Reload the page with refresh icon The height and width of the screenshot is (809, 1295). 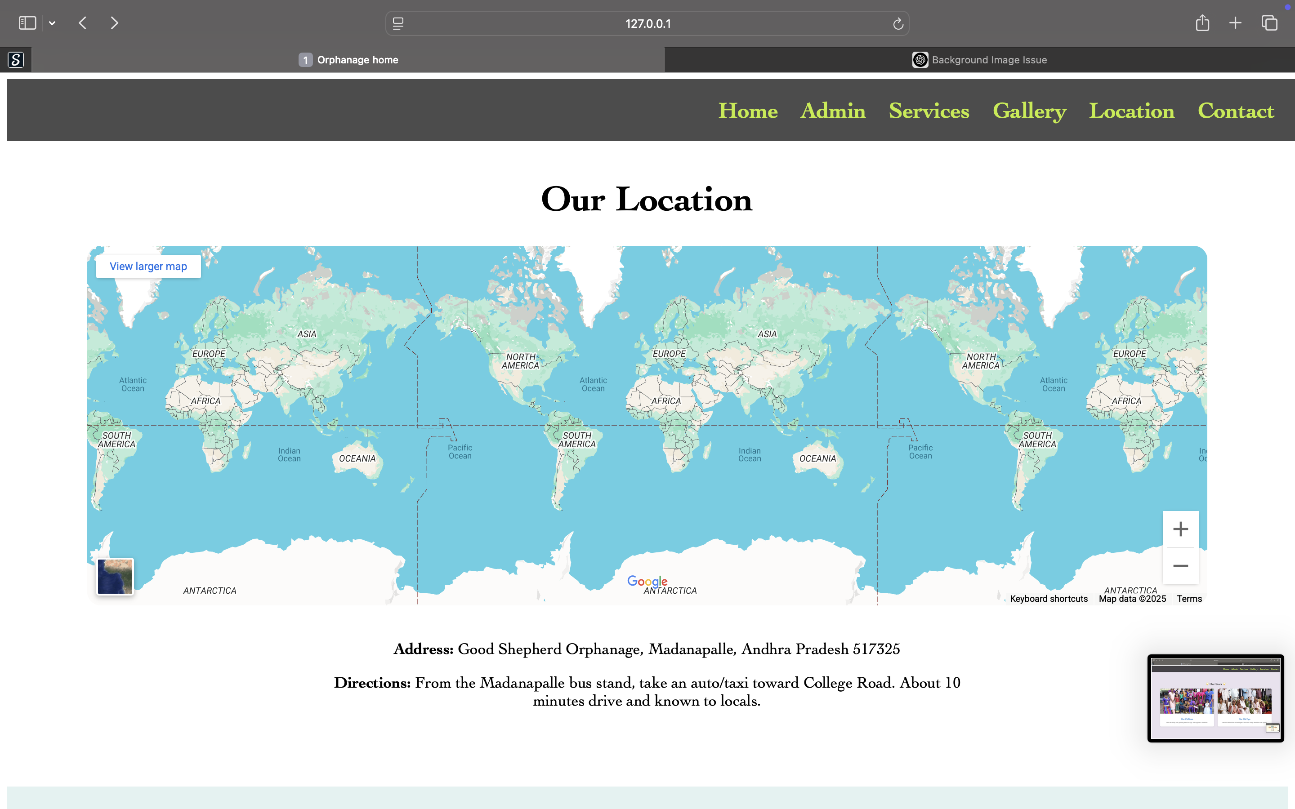(898, 23)
